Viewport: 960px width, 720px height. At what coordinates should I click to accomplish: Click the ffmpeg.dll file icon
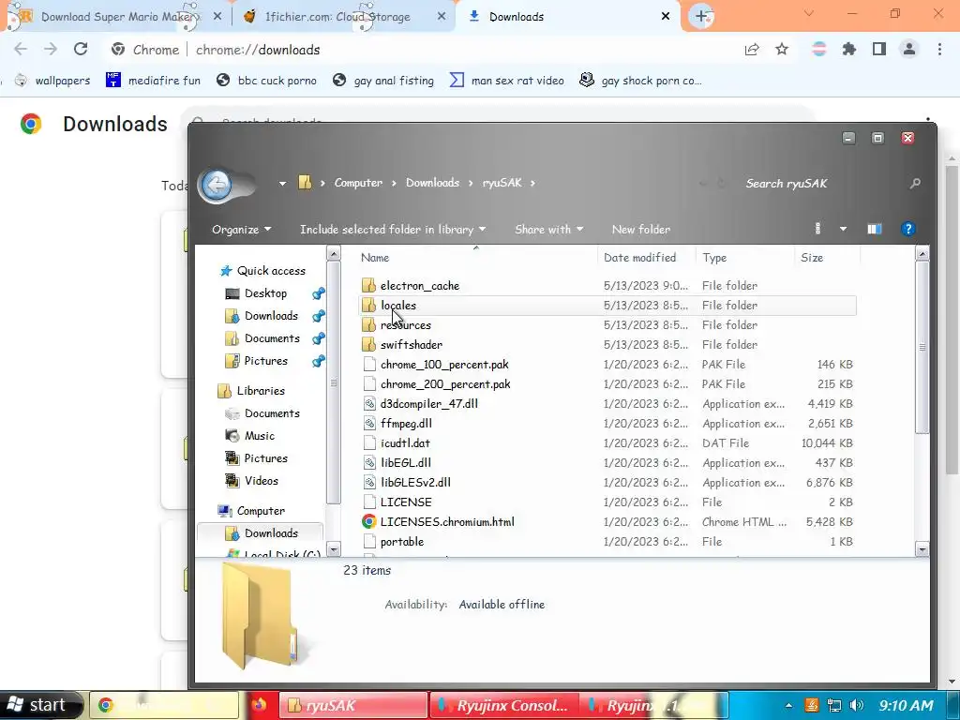[368, 423]
